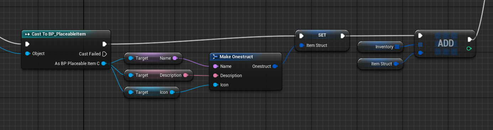This screenshot has height=130, width=493.
Task: Click the Item Struct input pin on SET node
Action: click(x=302, y=45)
